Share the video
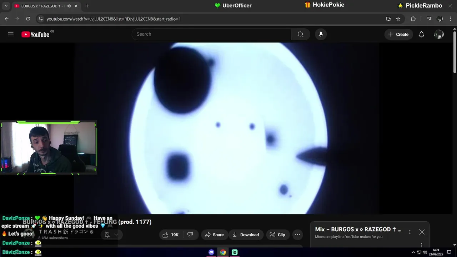457x257 pixels. coord(214,235)
